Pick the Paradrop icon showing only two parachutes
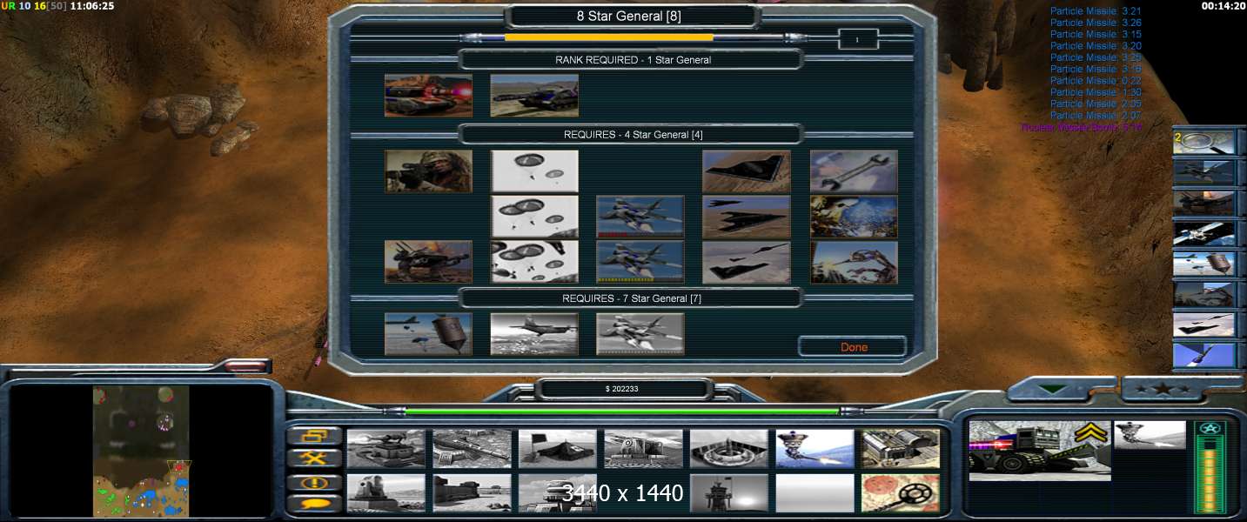Image resolution: width=1247 pixels, height=522 pixels. pos(534,171)
